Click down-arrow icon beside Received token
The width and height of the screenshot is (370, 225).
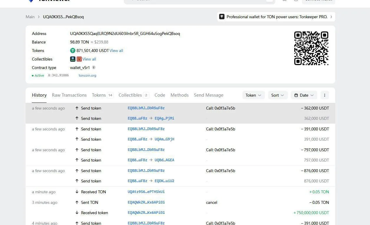coord(77,213)
